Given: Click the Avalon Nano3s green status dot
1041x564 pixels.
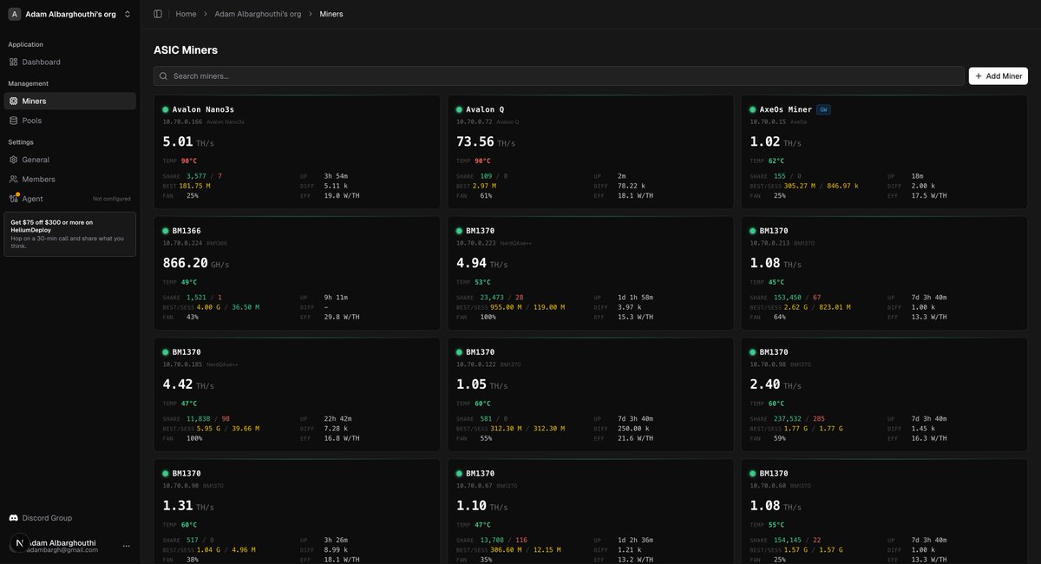Looking at the screenshot, I should pos(166,109).
